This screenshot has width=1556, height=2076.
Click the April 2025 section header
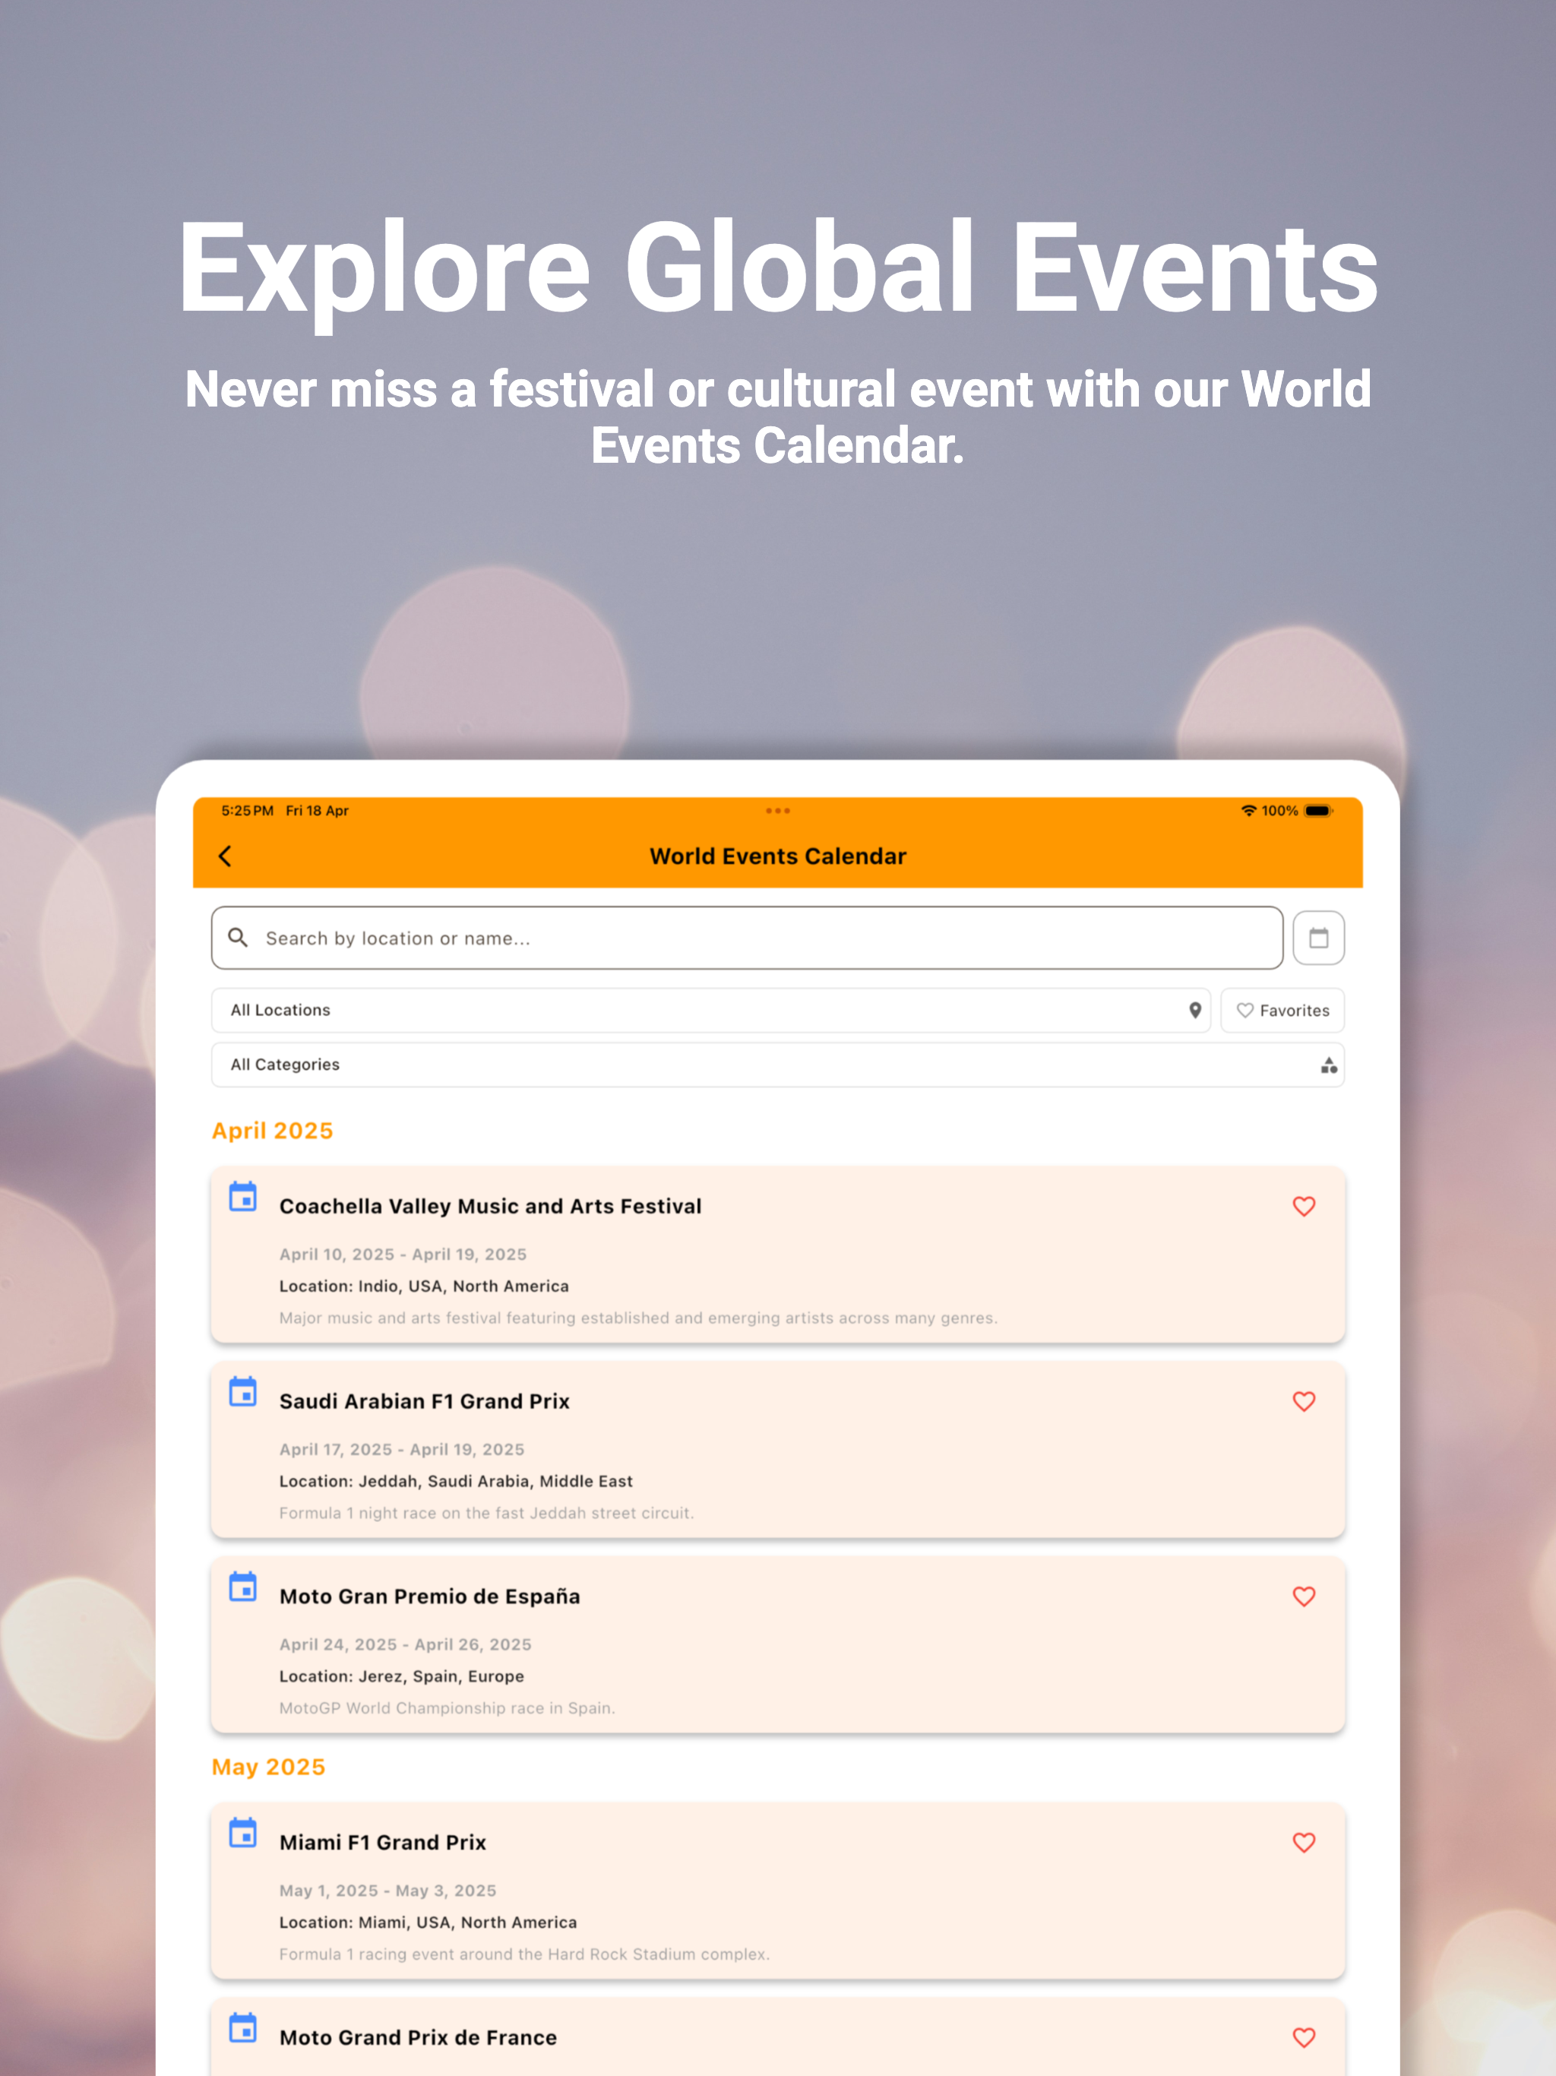click(272, 1130)
